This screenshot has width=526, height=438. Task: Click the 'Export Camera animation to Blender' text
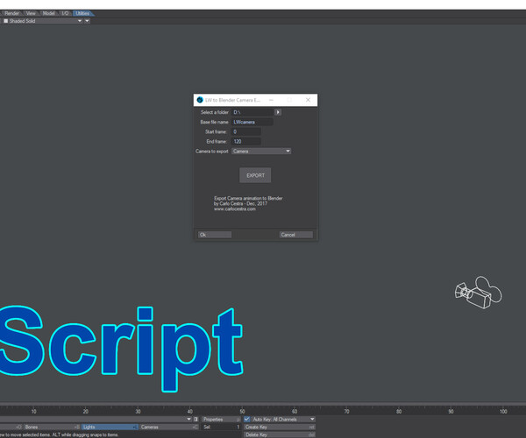[248, 198]
